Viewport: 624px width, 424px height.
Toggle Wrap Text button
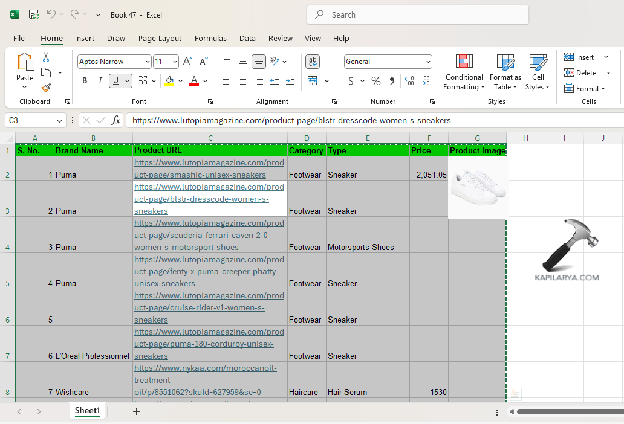click(x=313, y=62)
